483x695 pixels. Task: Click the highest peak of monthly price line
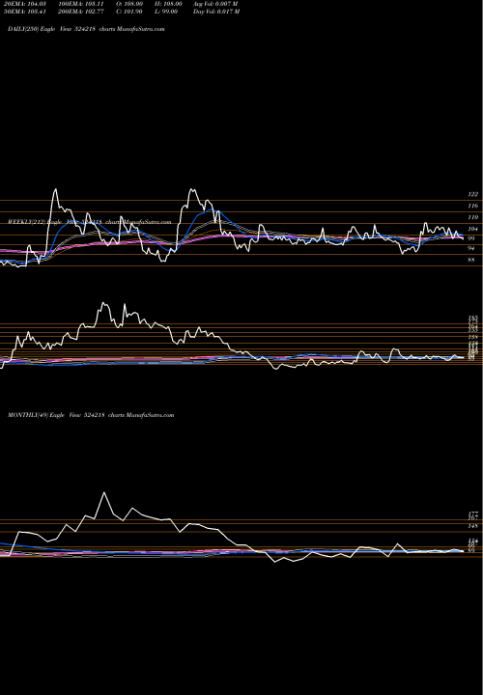[104, 492]
